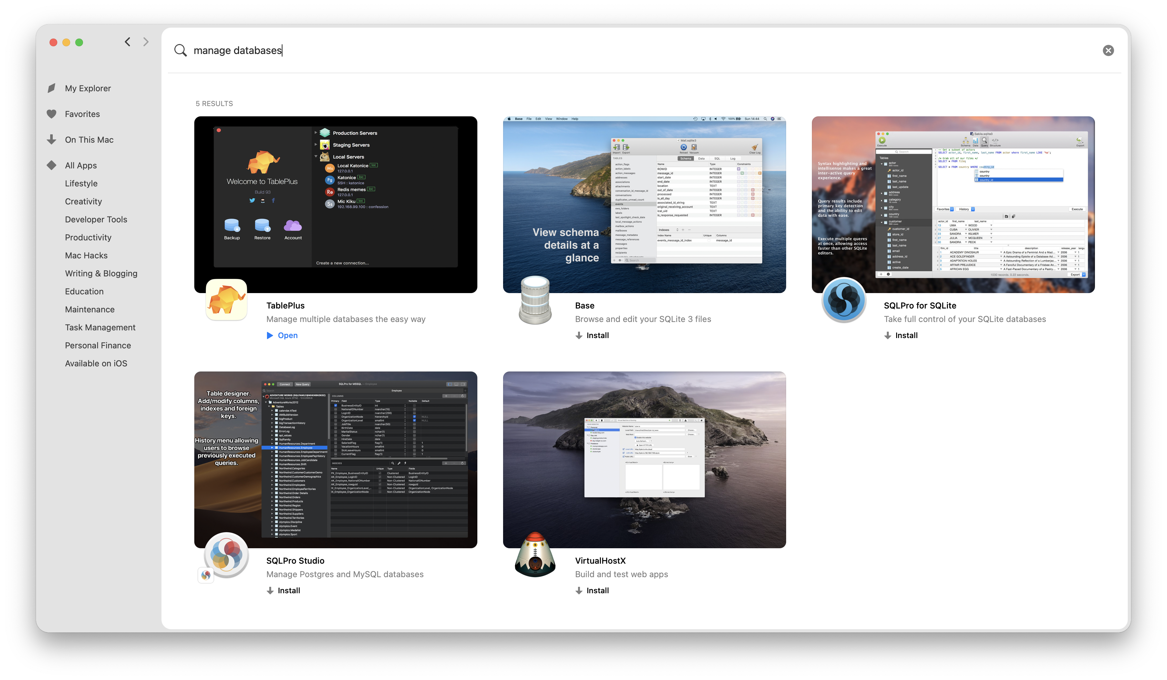Click the Base database cylinder icon
Image resolution: width=1167 pixels, height=680 pixels.
[x=535, y=300]
